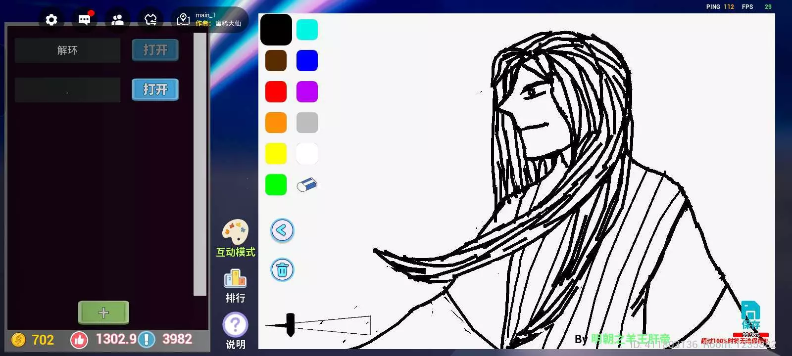Save the drawing with save icon
This screenshot has height=356, width=792.
click(750, 312)
